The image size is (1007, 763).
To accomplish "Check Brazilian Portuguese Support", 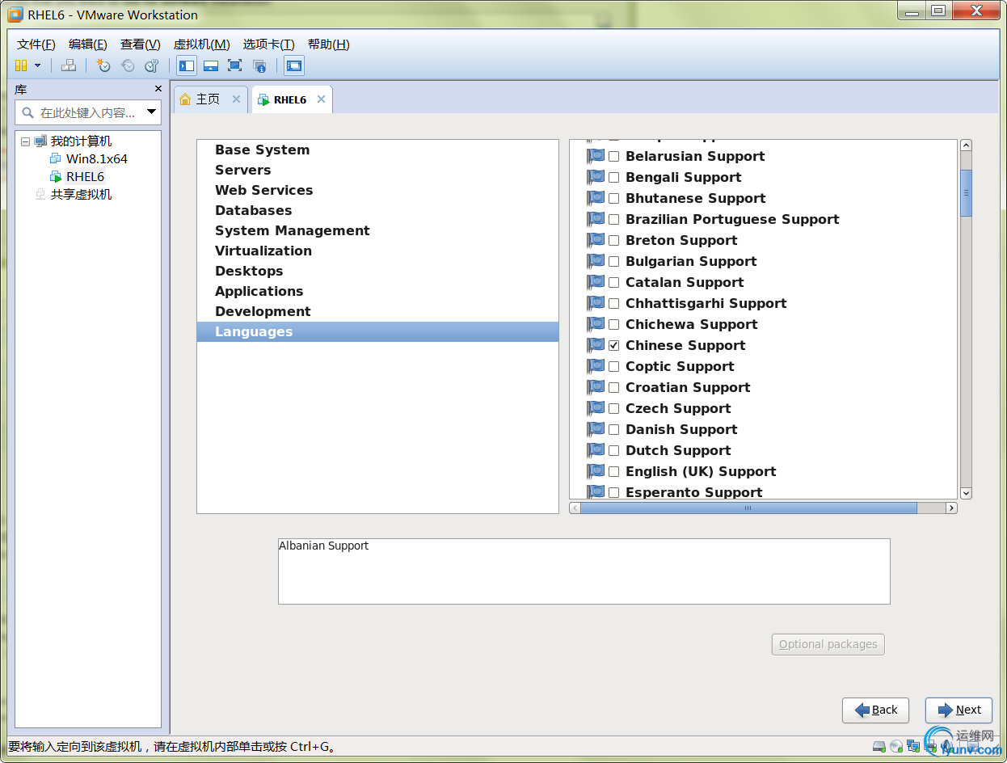I will coord(614,219).
